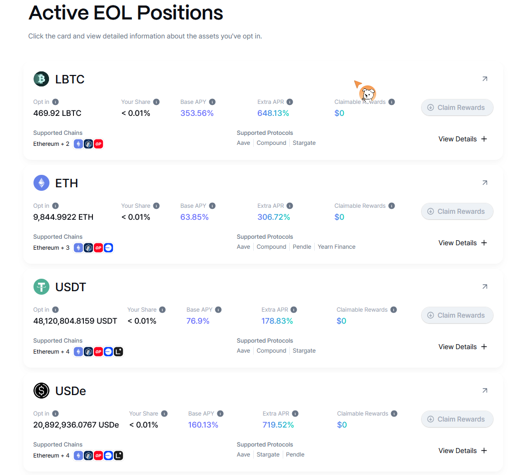Expand View Details for LBTC

[x=463, y=139]
